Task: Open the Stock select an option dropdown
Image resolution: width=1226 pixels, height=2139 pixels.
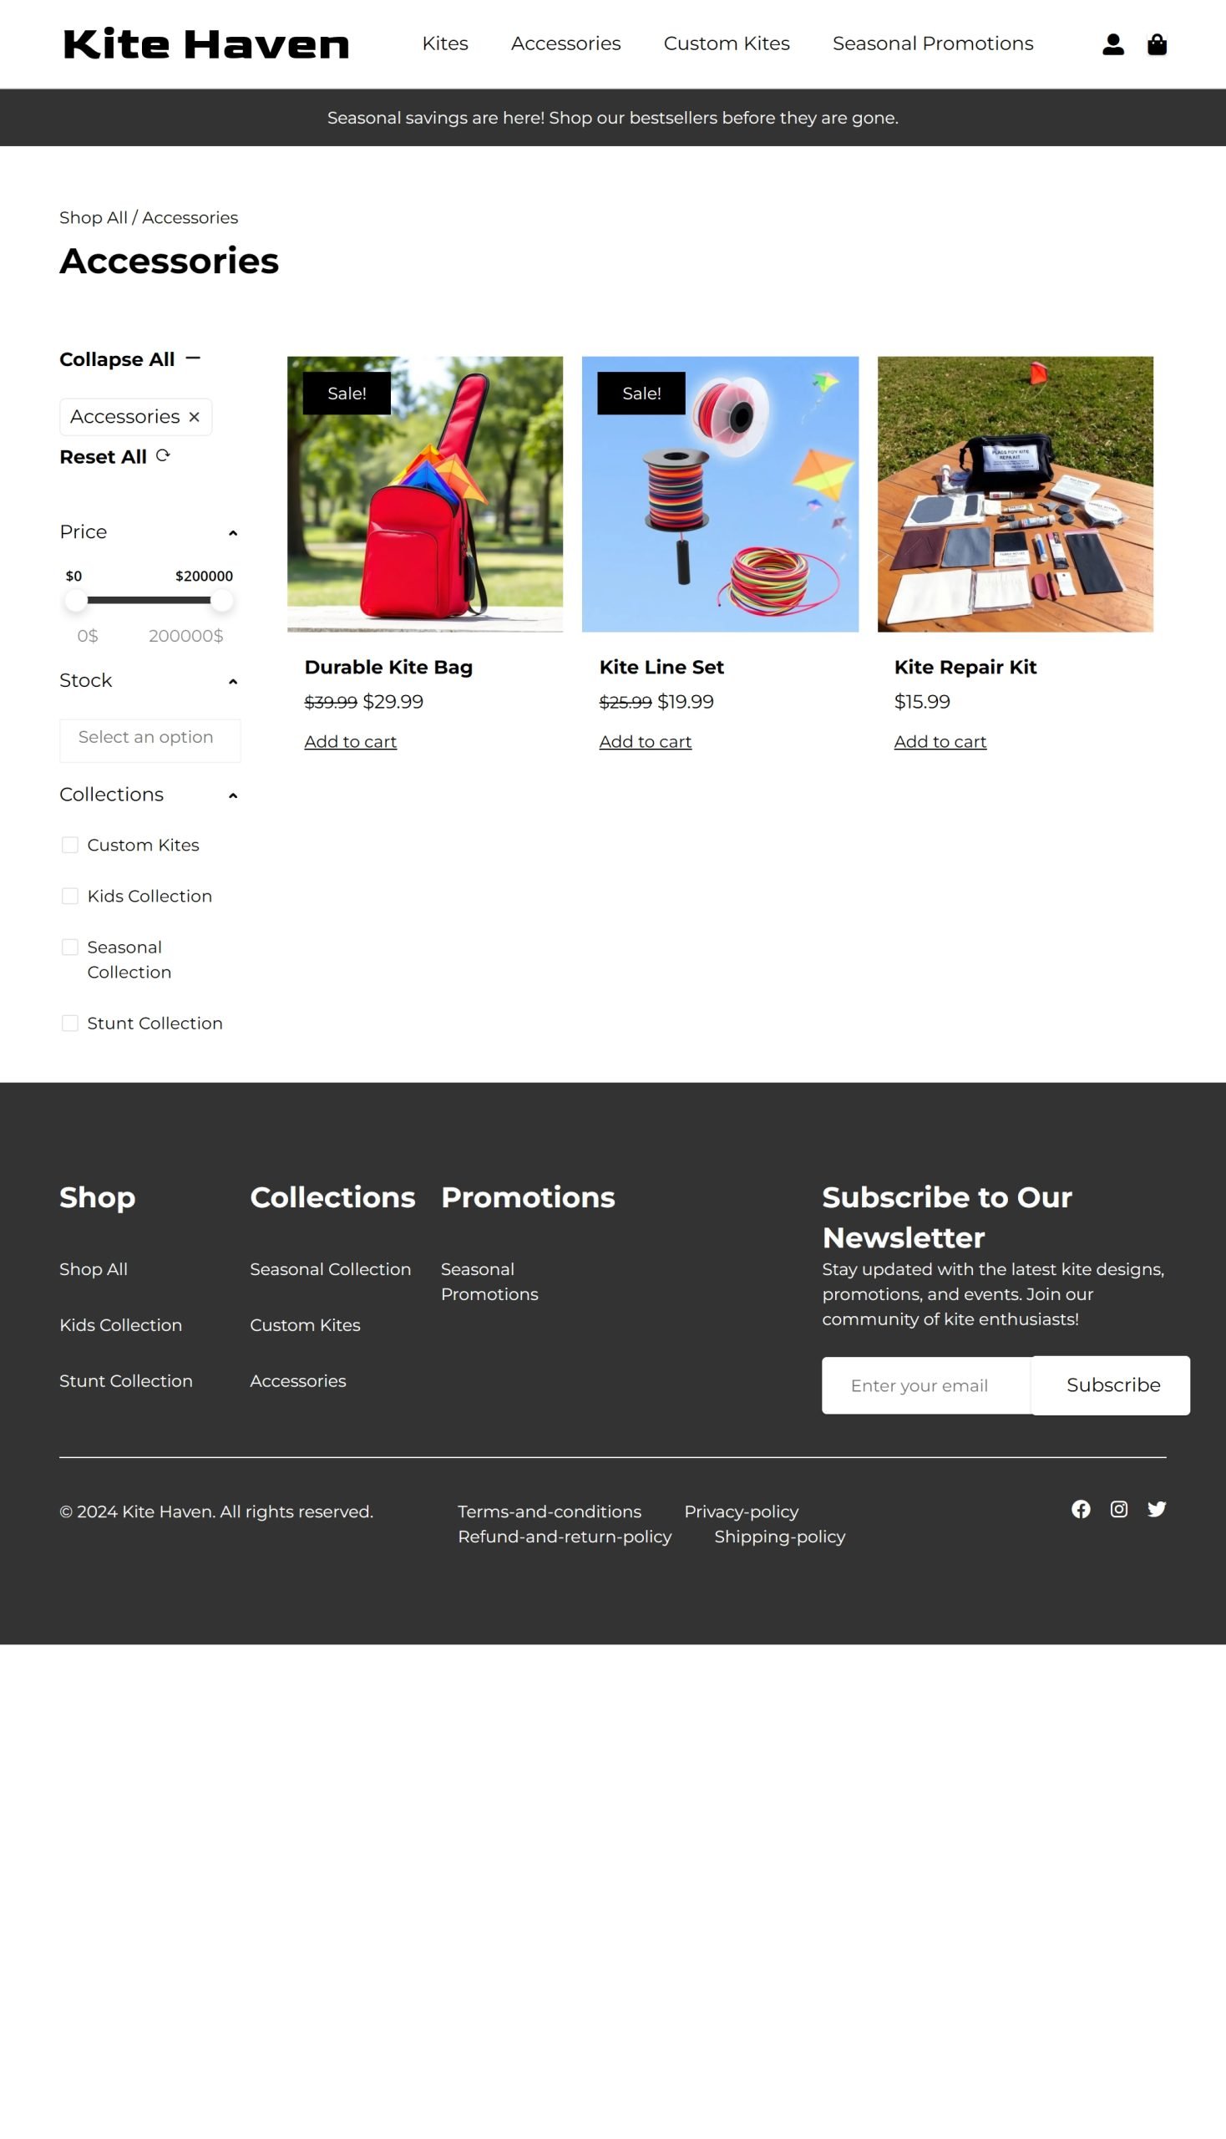Action: [149, 739]
